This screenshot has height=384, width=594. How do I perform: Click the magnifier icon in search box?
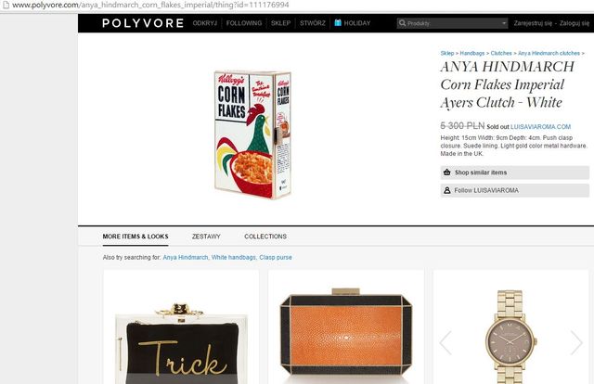pyautogui.click(x=402, y=23)
